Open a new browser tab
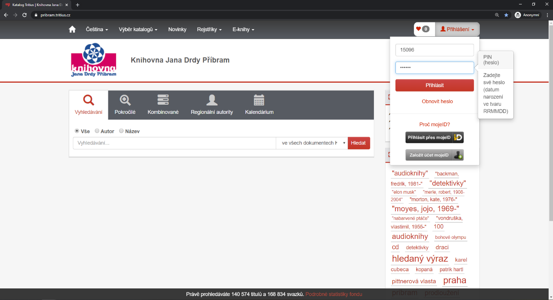Image resolution: width=553 pixels, height=300 pixels. click(78, 5)
